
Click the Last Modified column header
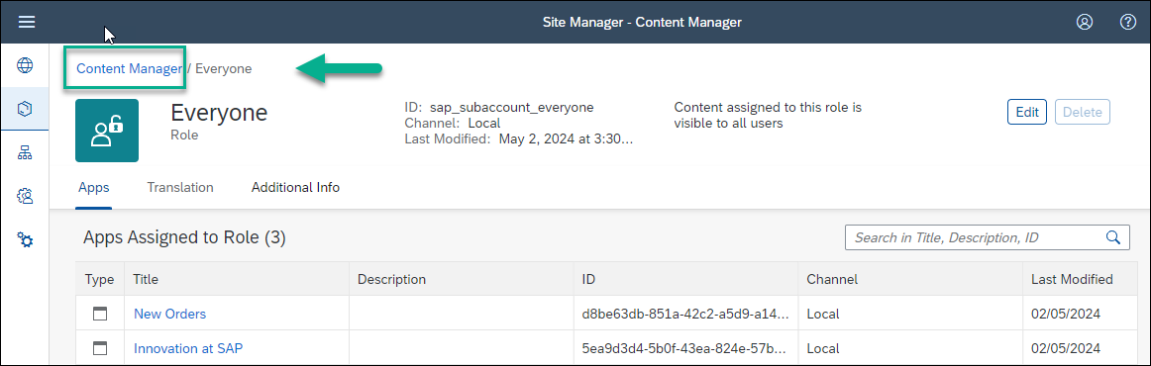coord(1081,279)
